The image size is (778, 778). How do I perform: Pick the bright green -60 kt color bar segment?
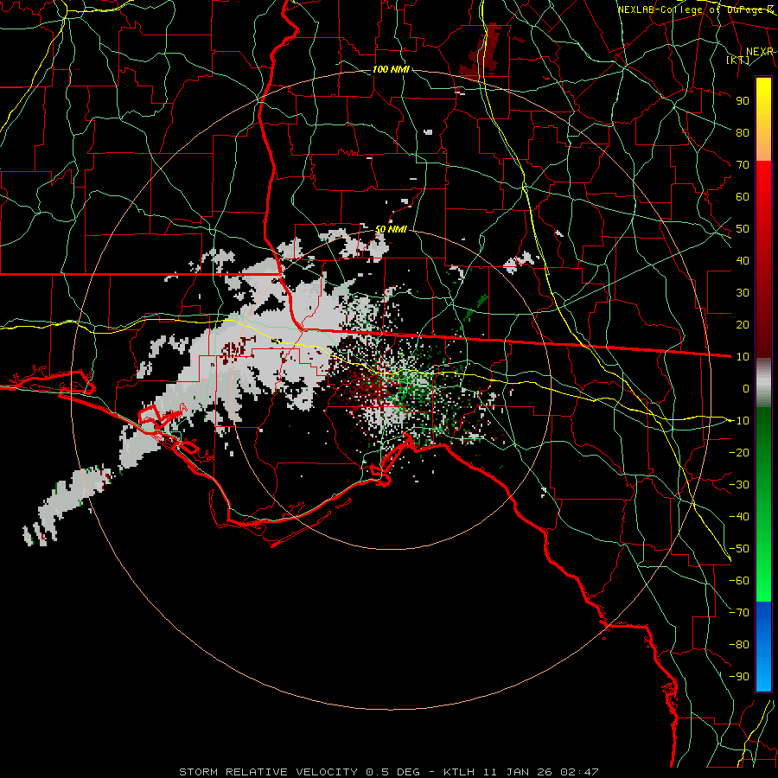coord(763,581)
